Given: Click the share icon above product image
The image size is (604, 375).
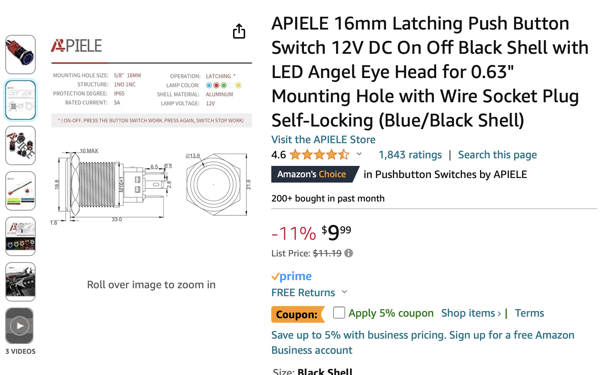Looking at the screenshot, I should point(239,31).
